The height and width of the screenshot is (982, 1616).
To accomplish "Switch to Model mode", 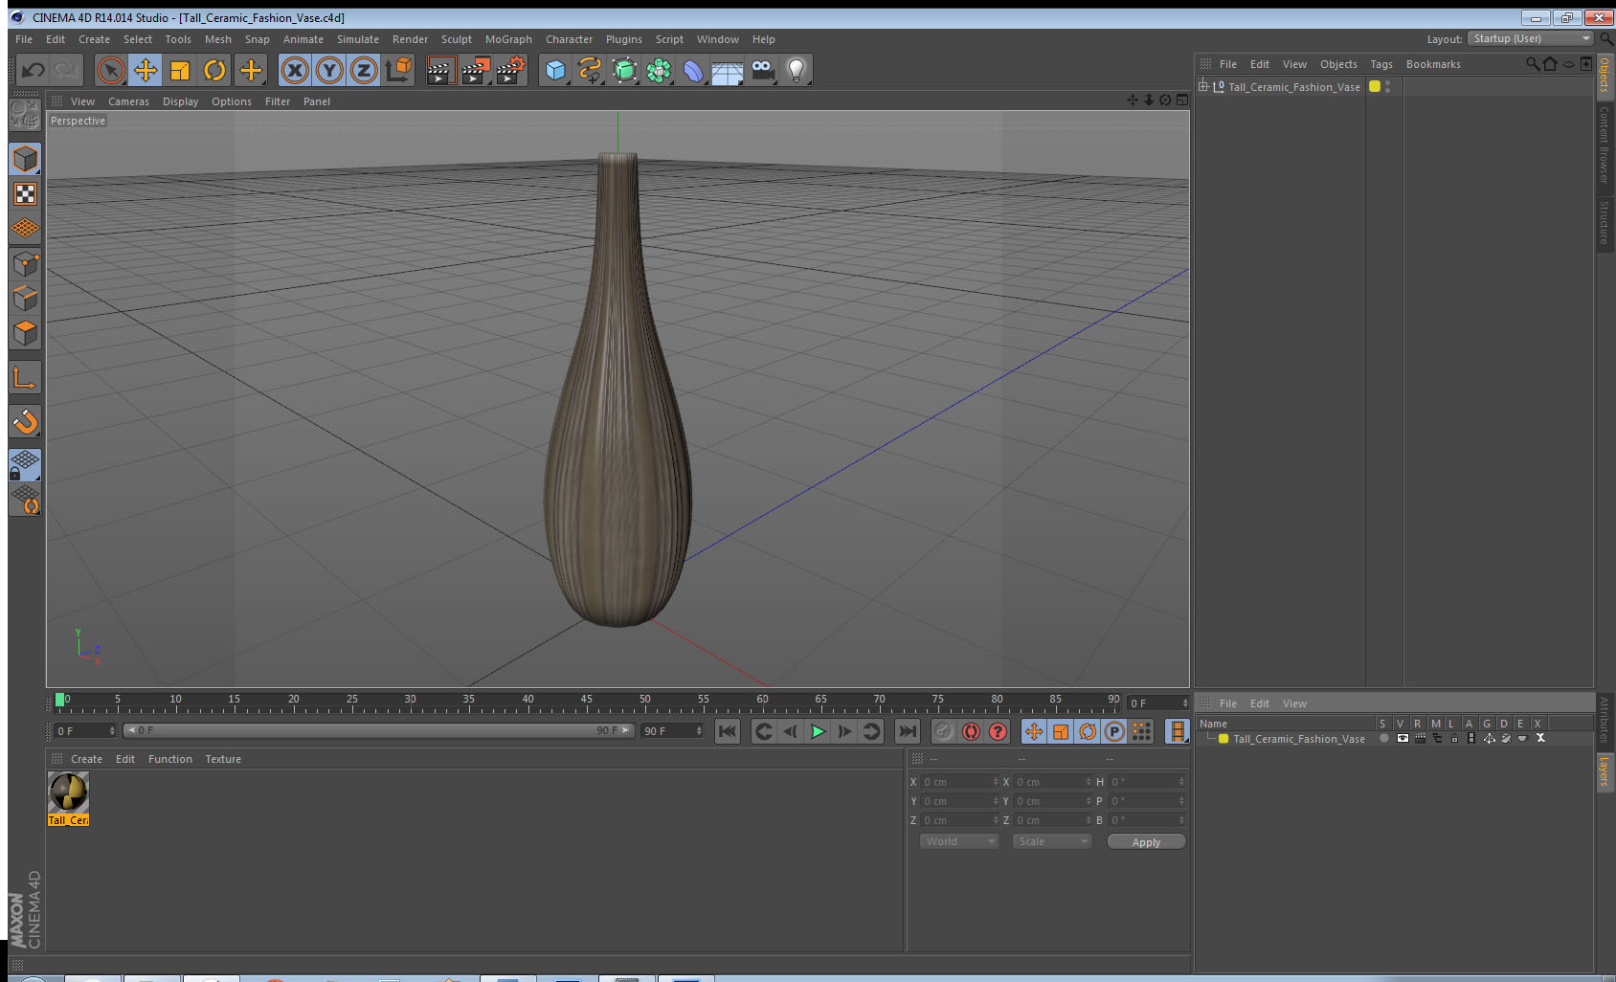I will click(x=25, y=159).
